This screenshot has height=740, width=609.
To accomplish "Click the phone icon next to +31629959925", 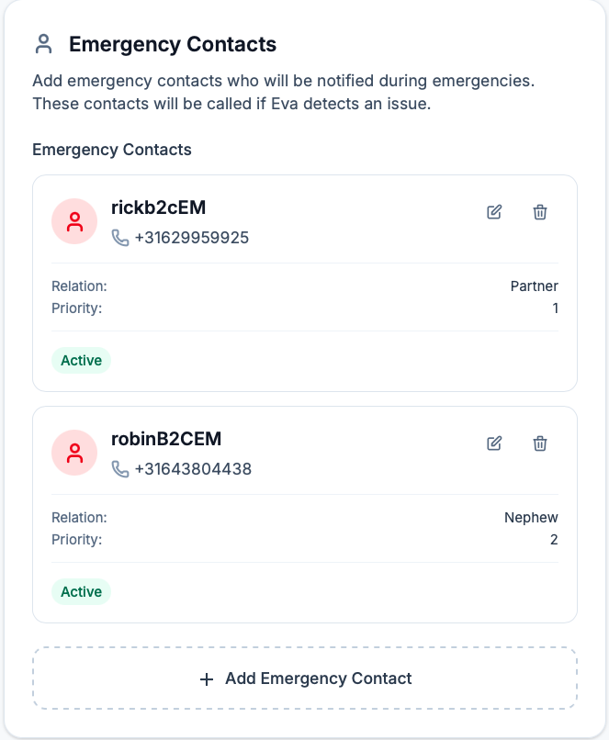I will pos(118,238).
